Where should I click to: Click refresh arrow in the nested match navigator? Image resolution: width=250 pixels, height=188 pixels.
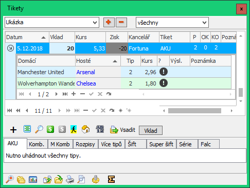[x=109, y=94]
